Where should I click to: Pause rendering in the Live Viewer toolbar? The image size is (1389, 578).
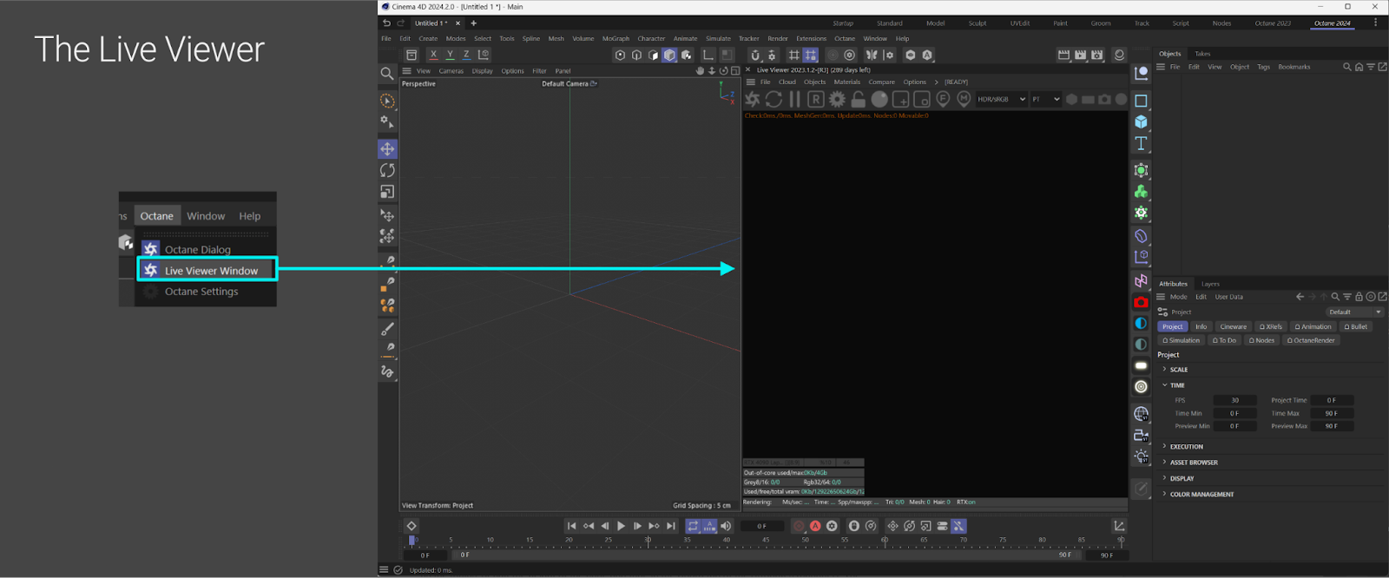[x=794, y=100]
